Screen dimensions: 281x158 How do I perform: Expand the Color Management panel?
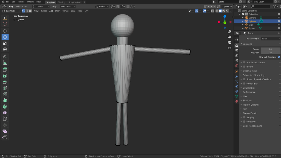(x=252, y=126)
